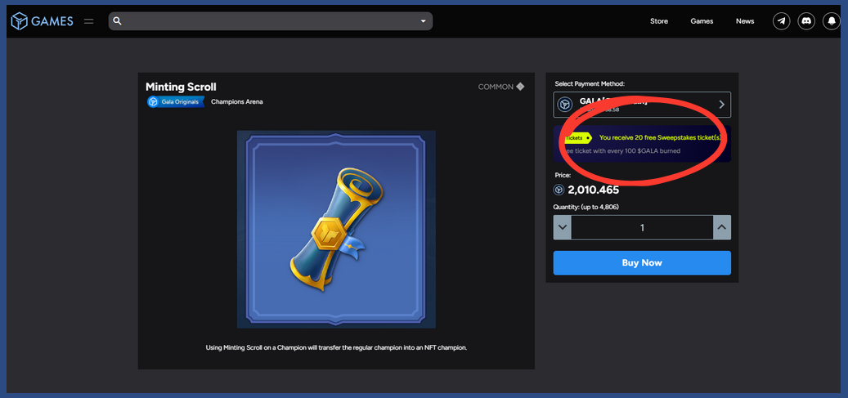Screen dimensions: 848x398
Task: Open the notifications bell icon
Action: point(831,21)
